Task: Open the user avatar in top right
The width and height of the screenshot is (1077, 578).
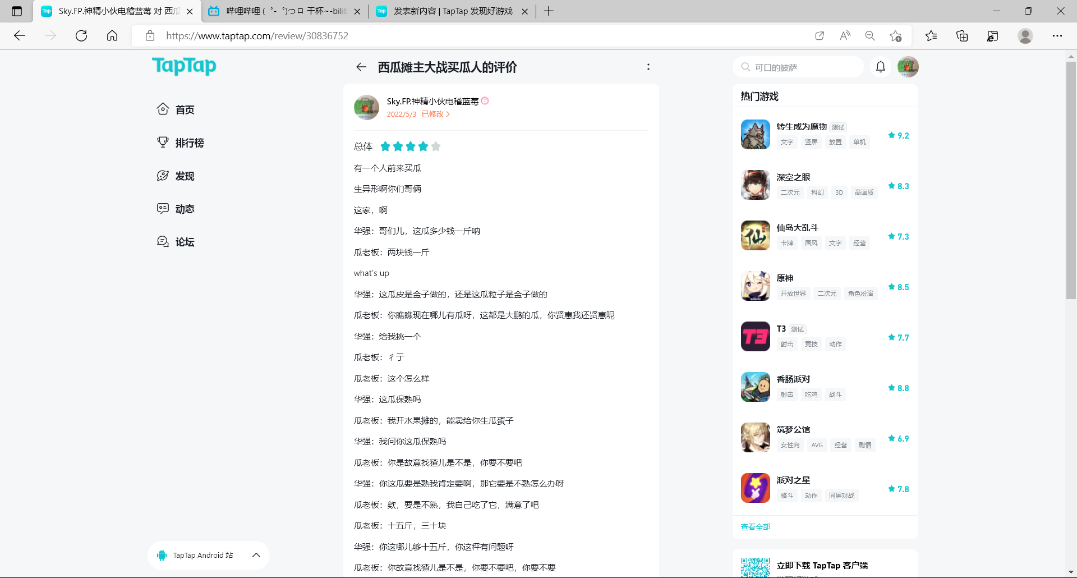Action: [908, 67]
